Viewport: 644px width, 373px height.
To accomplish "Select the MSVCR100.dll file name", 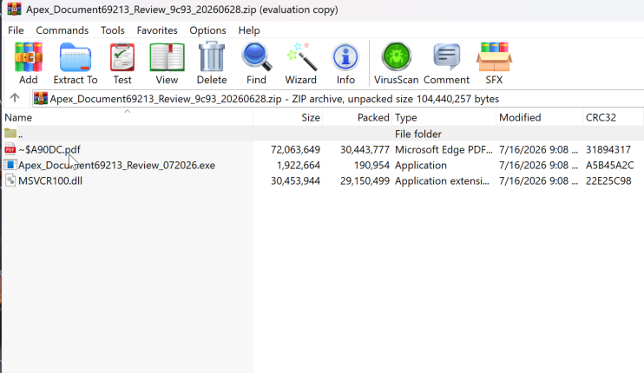I will pyautogui.click(x=50, y=180).
